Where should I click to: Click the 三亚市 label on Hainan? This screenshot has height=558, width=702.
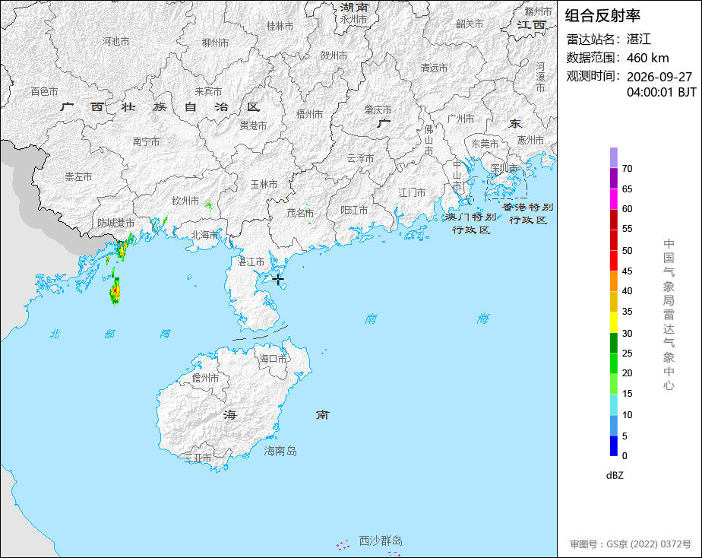pyautogui.click(x=198, y=458)
